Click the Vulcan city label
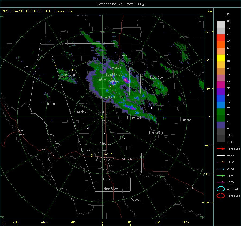The width and height of the screenshot is (241, 226). click(x=136, y=200)
